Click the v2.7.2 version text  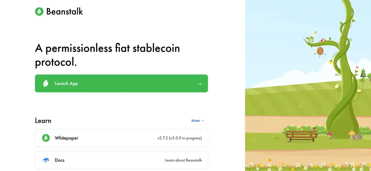(x=179, y=138)
